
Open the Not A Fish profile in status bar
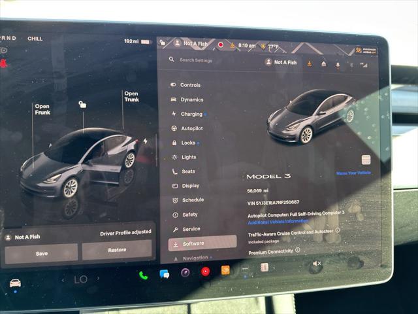coord(191,43)
